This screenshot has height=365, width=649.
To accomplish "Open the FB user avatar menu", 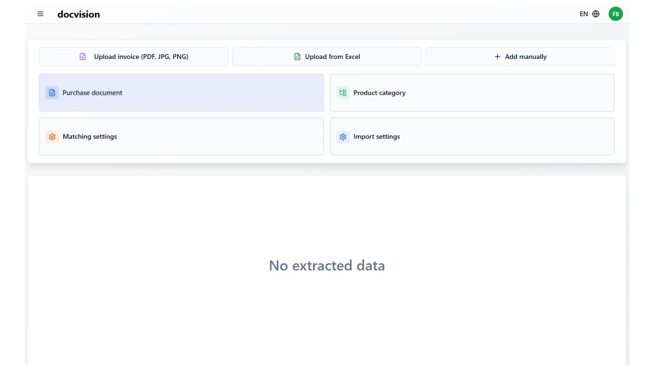I will 615,14.
